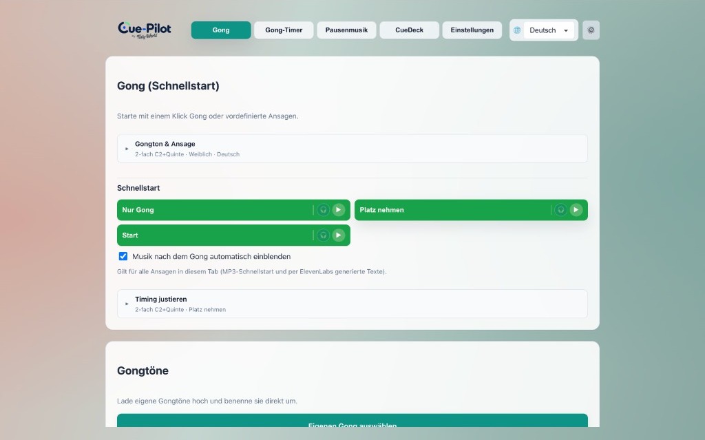
Task: Expand the Gongton & Ansage section
Action: 352,149
